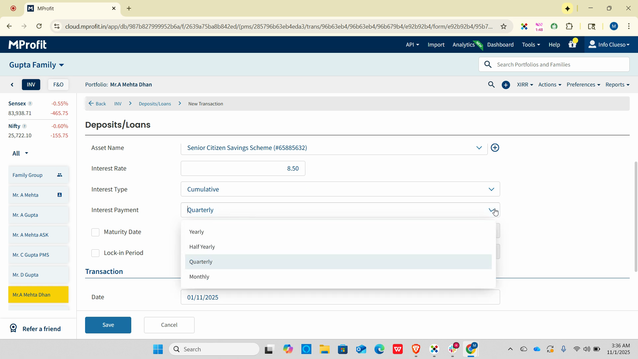Enable the Lock-in Period checkbox
Screen dimensions: 638x359
[x=95, y=253]
